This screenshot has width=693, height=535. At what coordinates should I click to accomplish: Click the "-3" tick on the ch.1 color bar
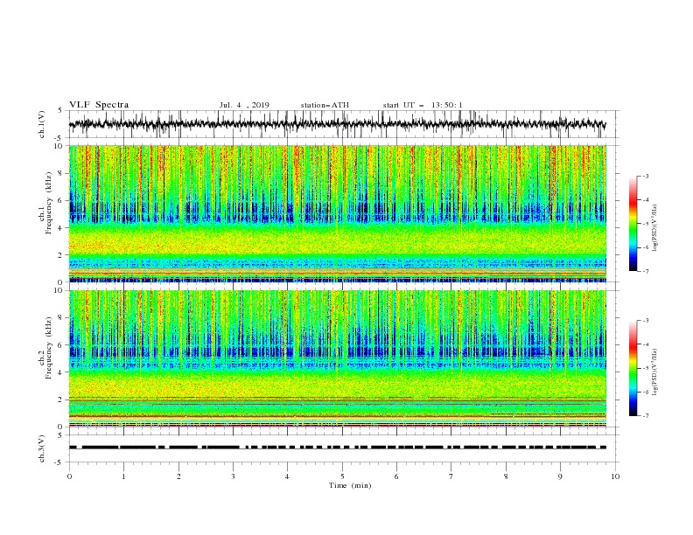pyautogui.click(x=646, y=176)
